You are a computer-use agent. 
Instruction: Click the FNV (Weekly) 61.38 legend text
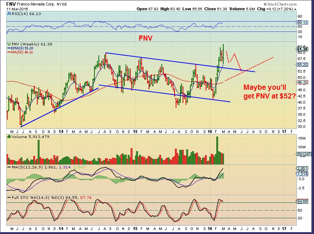pos(32,44)
